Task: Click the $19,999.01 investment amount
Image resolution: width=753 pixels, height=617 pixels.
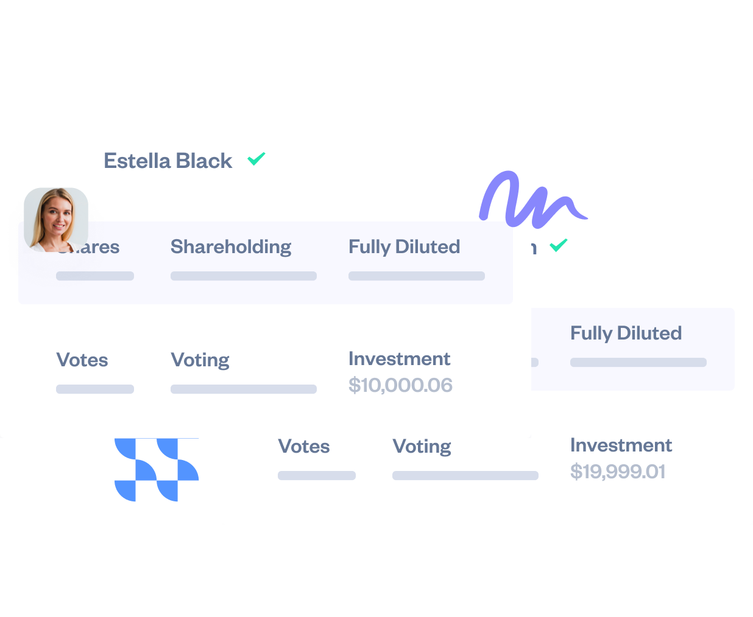Action: [618, 472]
